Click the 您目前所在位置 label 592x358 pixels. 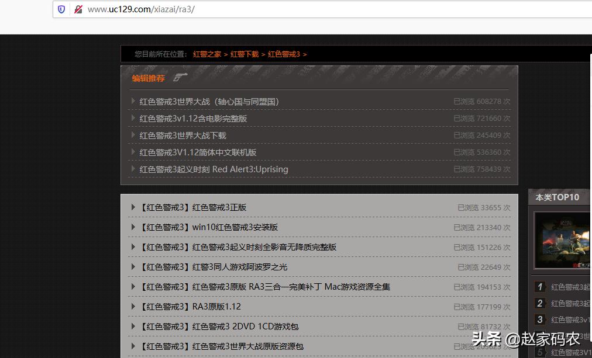161,54
